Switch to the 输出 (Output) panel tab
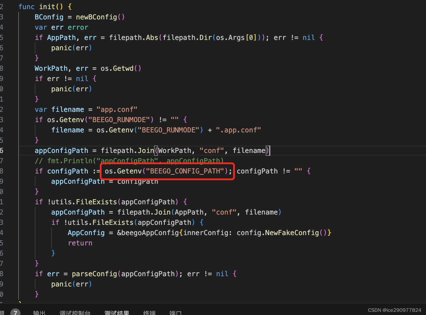The height and width of the screenshot is (315, 426). tap(39, 312)
